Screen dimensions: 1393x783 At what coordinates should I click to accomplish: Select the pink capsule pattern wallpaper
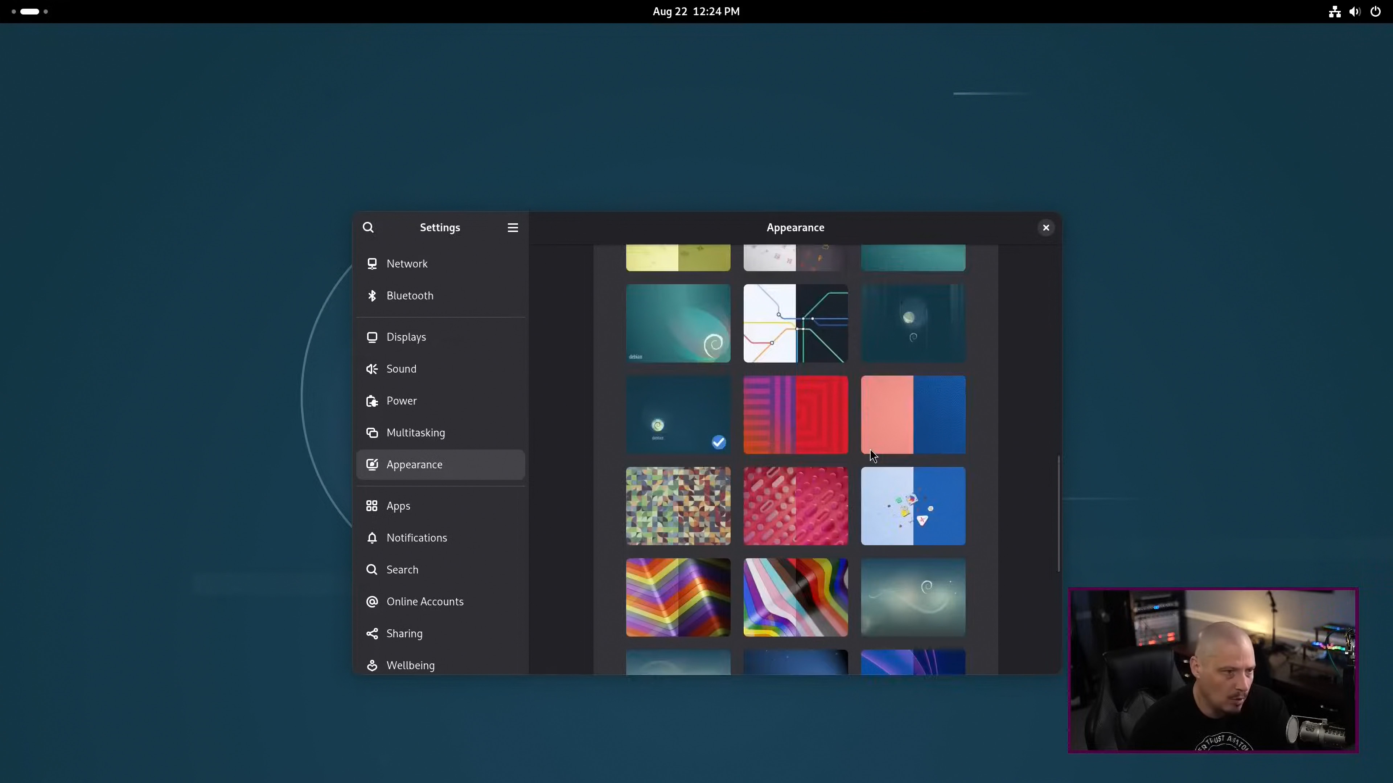click(796, 506)
